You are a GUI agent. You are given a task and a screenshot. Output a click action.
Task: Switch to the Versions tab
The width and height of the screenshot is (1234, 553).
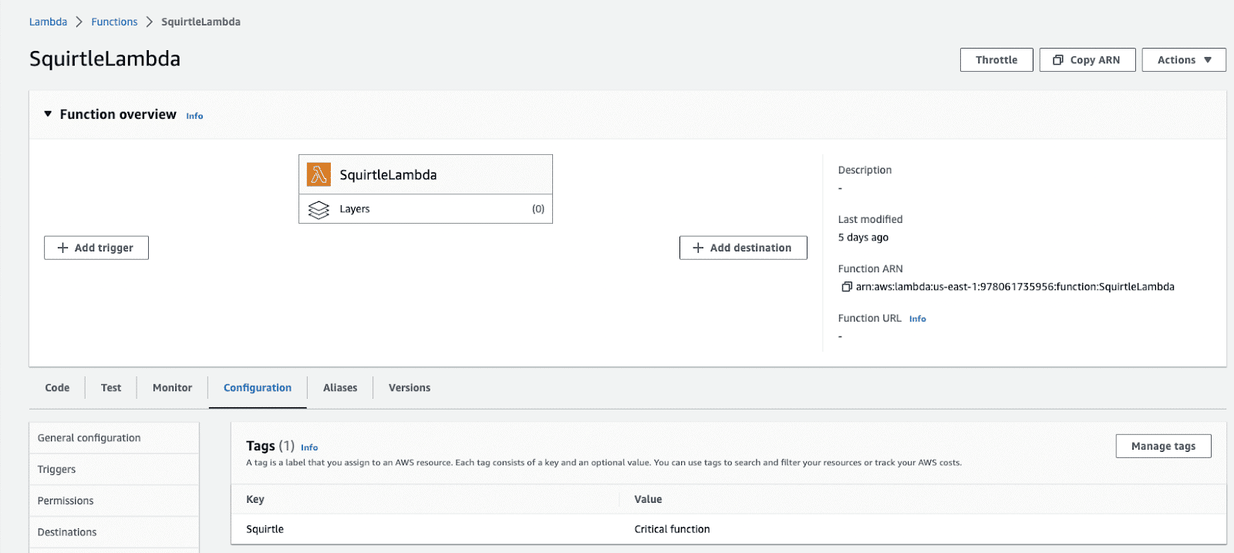[410, 388]
